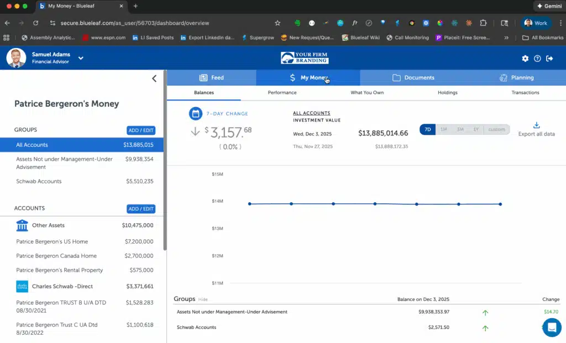The width and height of the screenshot is (566, 343).
Task: Open the chat support bubble icon
Action: click(x=551, y=327)
